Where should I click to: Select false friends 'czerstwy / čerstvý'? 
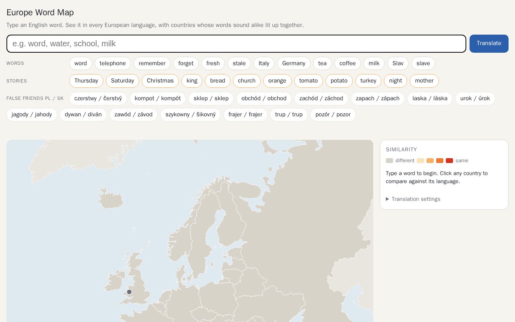pos(98,99)
